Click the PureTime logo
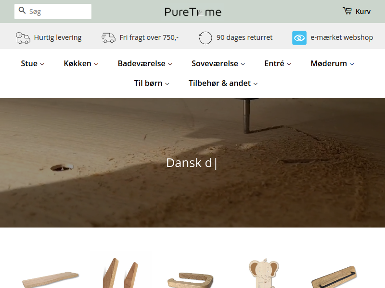The width and height of the screenshot is (385, 288). 193,12
